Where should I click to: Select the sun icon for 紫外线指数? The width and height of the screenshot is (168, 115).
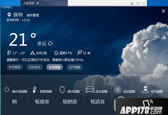pyautogui.click(x=7, y=90)
